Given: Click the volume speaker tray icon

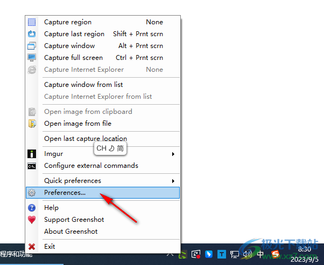Looking at the screenshot, I should pos(248,254).
